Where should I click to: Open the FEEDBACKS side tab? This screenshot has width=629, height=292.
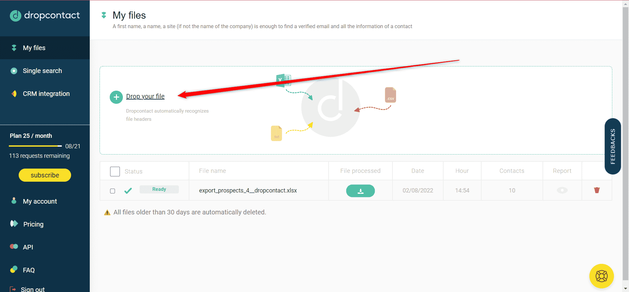pos(613,146)
